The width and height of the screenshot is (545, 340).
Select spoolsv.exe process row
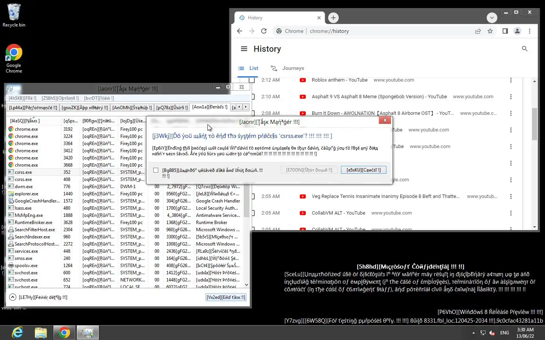click(x=125, y=266)
